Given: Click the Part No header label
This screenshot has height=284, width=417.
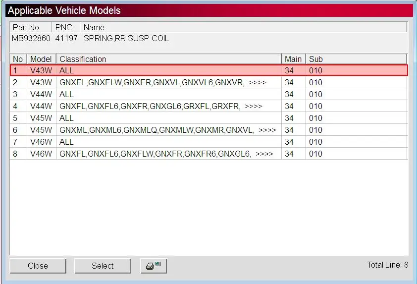Looking at the screenshot, I should tap(26, 27).
